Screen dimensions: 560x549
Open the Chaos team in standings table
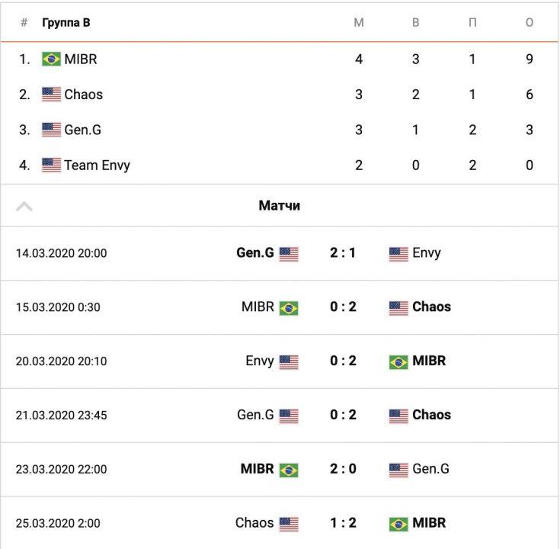(84, 95)
